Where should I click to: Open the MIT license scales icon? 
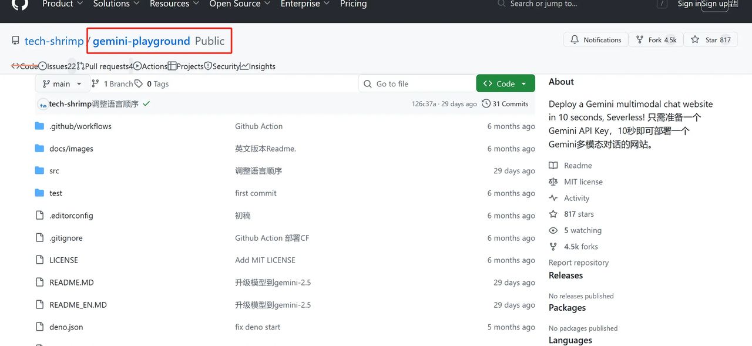coord(553,182)
